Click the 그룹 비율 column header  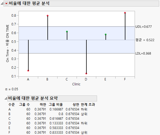pos(56,104)
